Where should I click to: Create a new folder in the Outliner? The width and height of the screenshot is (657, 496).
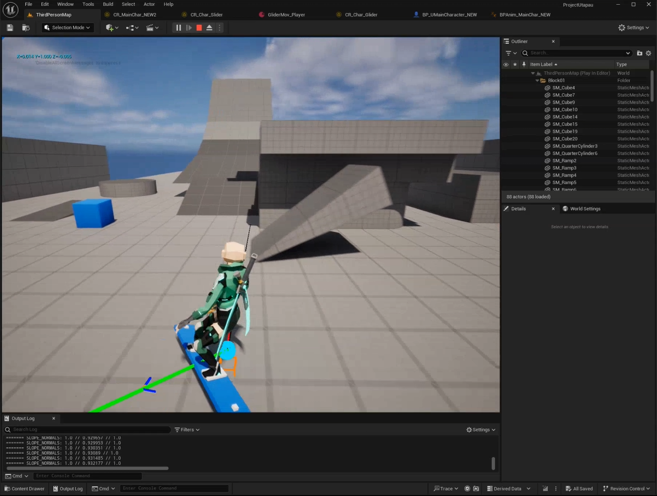pyautogui.click(x=639, y=53)
